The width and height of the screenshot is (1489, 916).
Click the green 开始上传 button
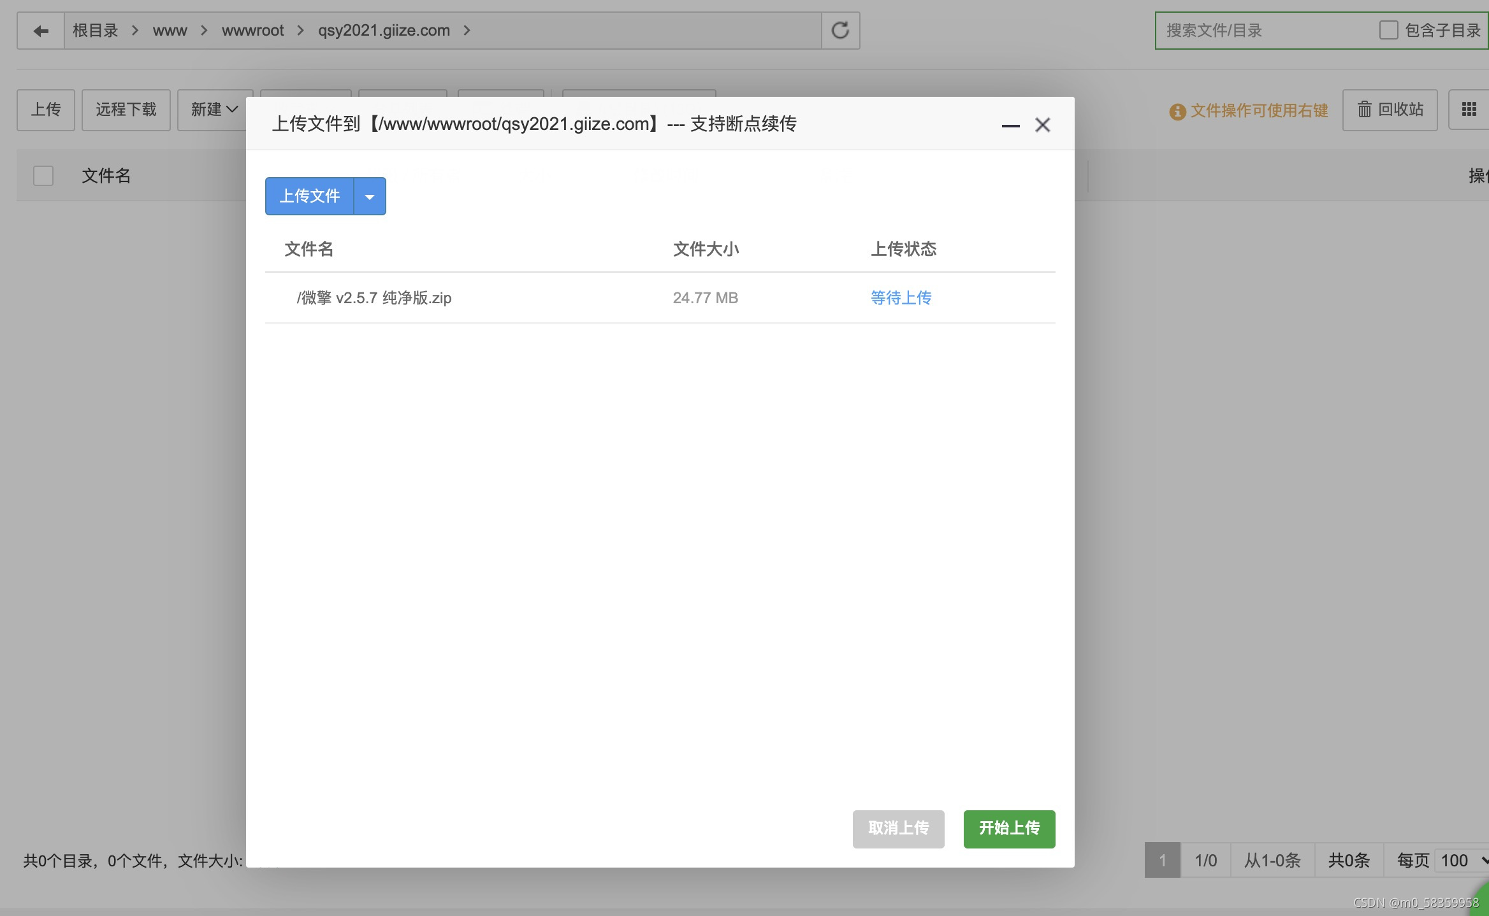[x=1009, y=828]
